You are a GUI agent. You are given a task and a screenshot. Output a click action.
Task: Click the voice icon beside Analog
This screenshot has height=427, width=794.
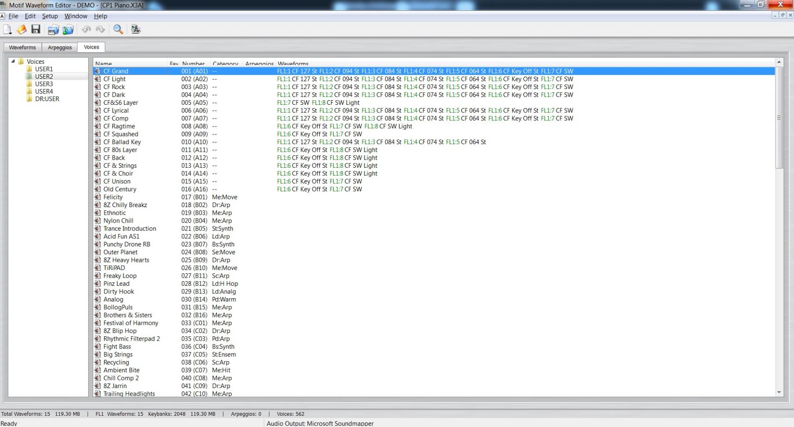click(x=98, y=299)
